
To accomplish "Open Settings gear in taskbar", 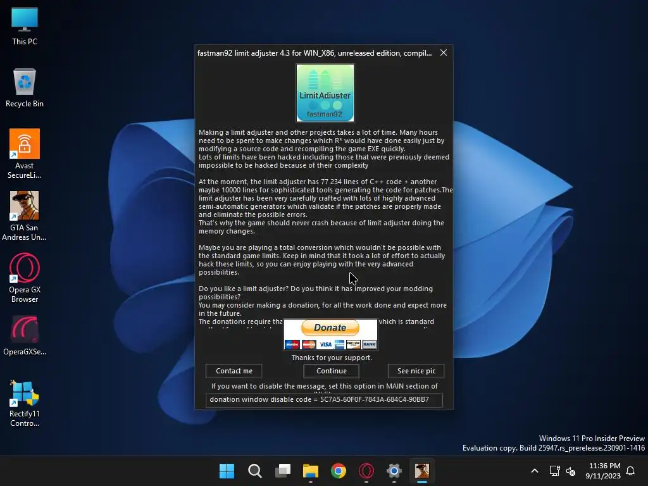I will 394,471.
